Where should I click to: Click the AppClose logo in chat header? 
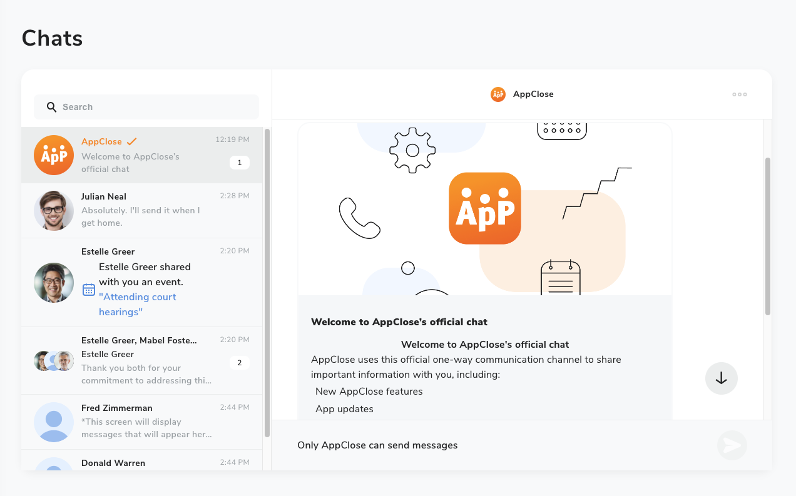pyautogui.click(x=498, y=94)
